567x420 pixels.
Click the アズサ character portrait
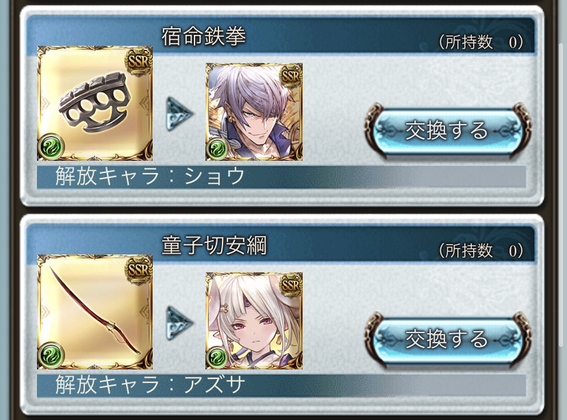(x=254, y=321)
